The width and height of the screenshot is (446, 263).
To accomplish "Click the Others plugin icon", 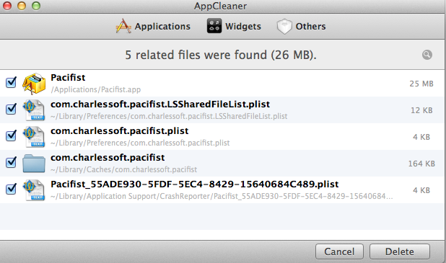I will [284, 27].
